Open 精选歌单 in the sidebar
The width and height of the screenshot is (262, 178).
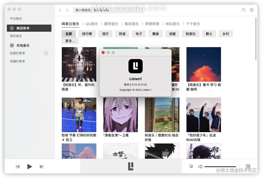29,28
